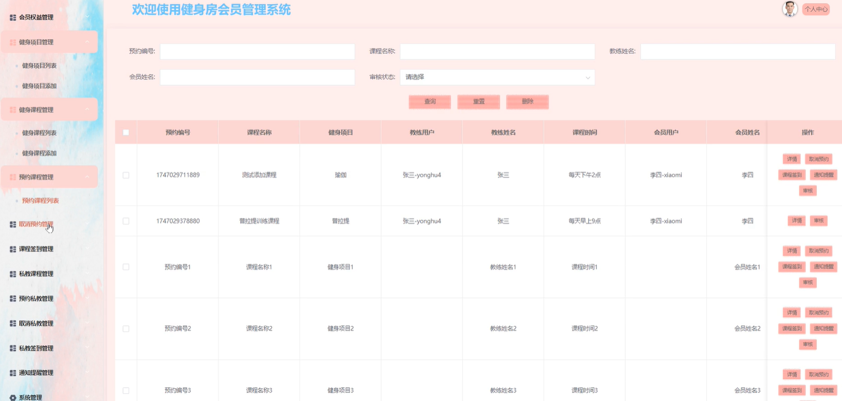View 详情 for booking 1747029378880
The height and width of the screenshot is (401, 842).
[x=796, y=221]
